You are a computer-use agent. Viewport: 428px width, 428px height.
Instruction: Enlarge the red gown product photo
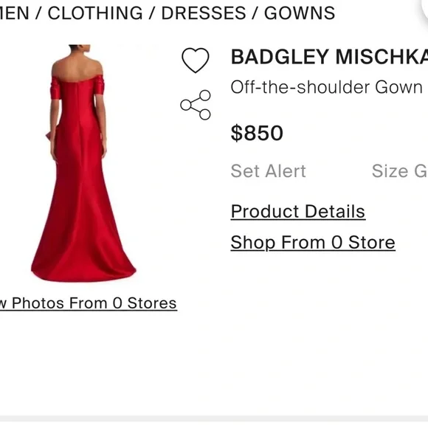[83, 163]
